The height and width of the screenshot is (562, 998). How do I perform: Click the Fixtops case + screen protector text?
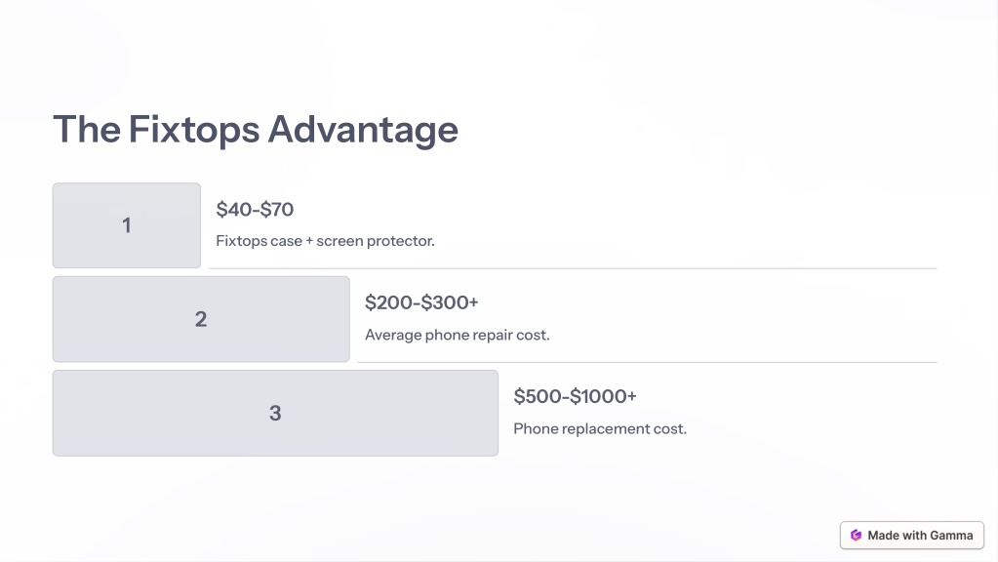click(325, 241)
